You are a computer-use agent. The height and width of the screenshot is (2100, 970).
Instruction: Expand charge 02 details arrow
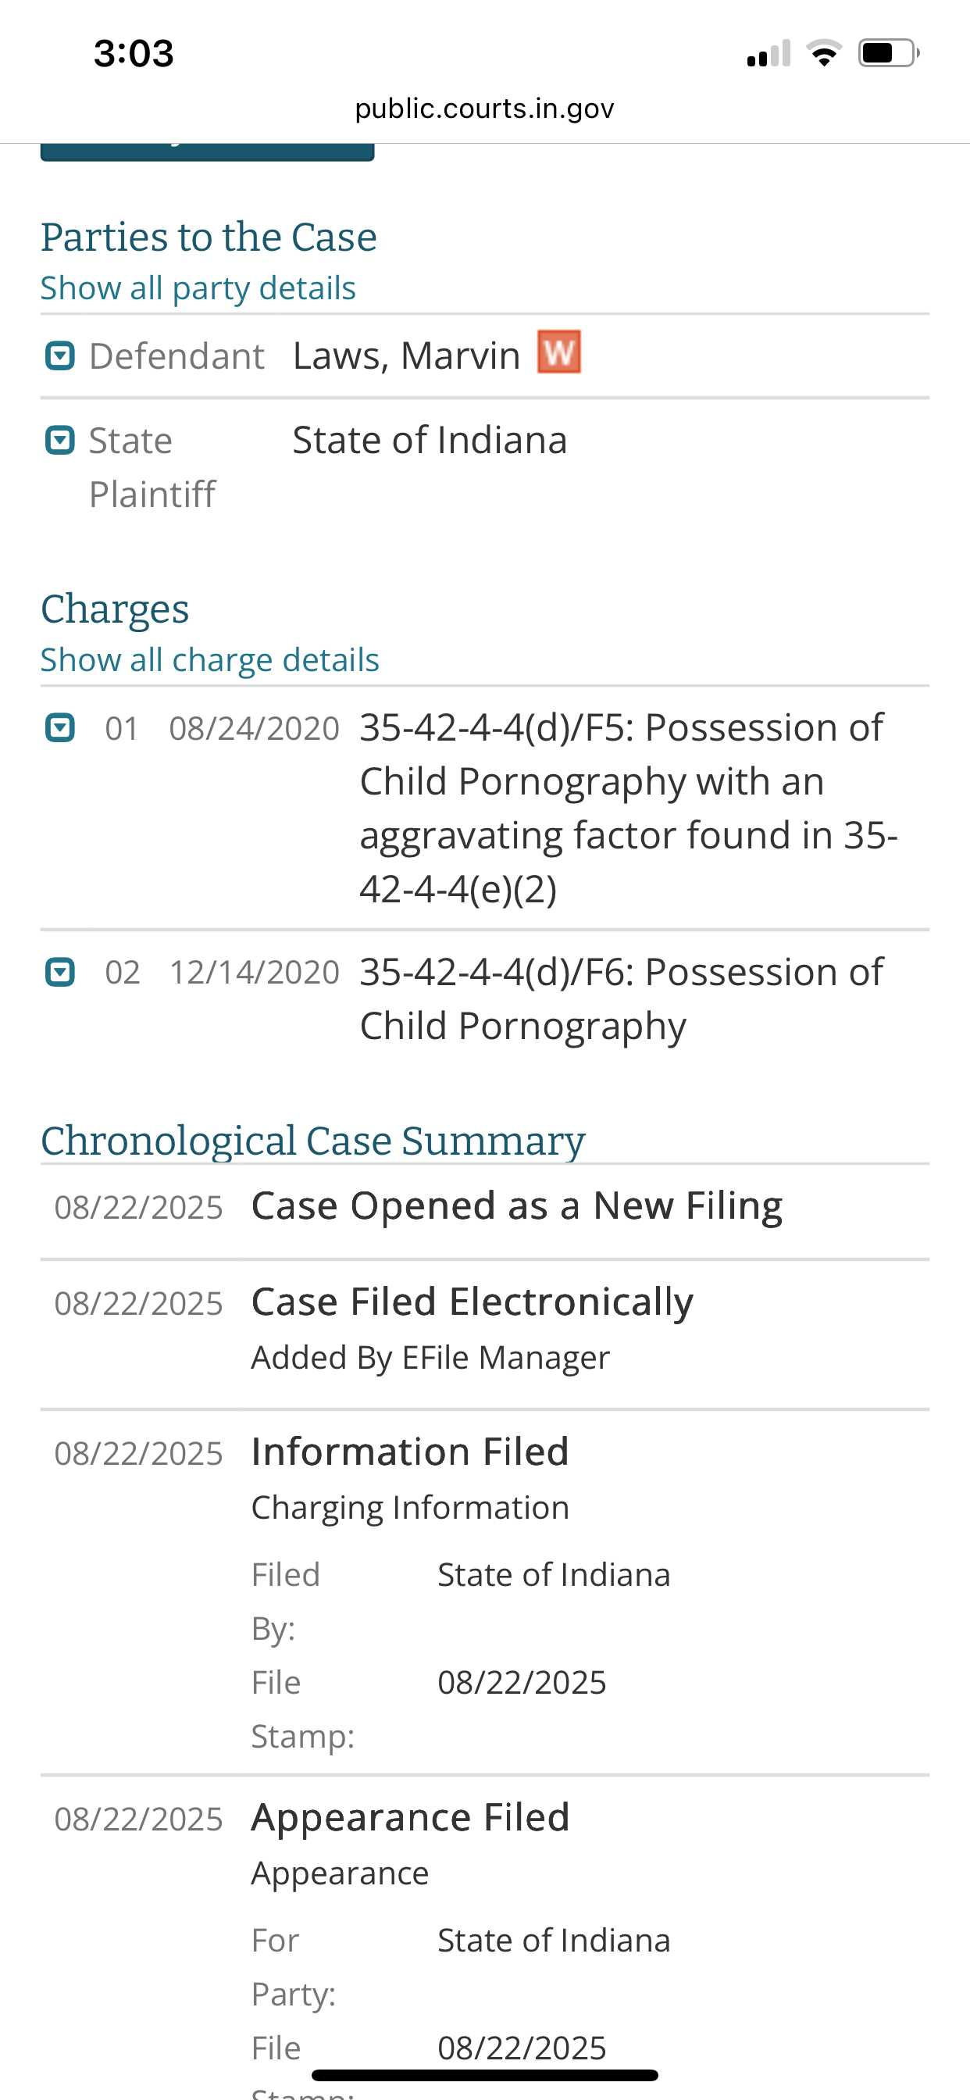click(59, 972)
